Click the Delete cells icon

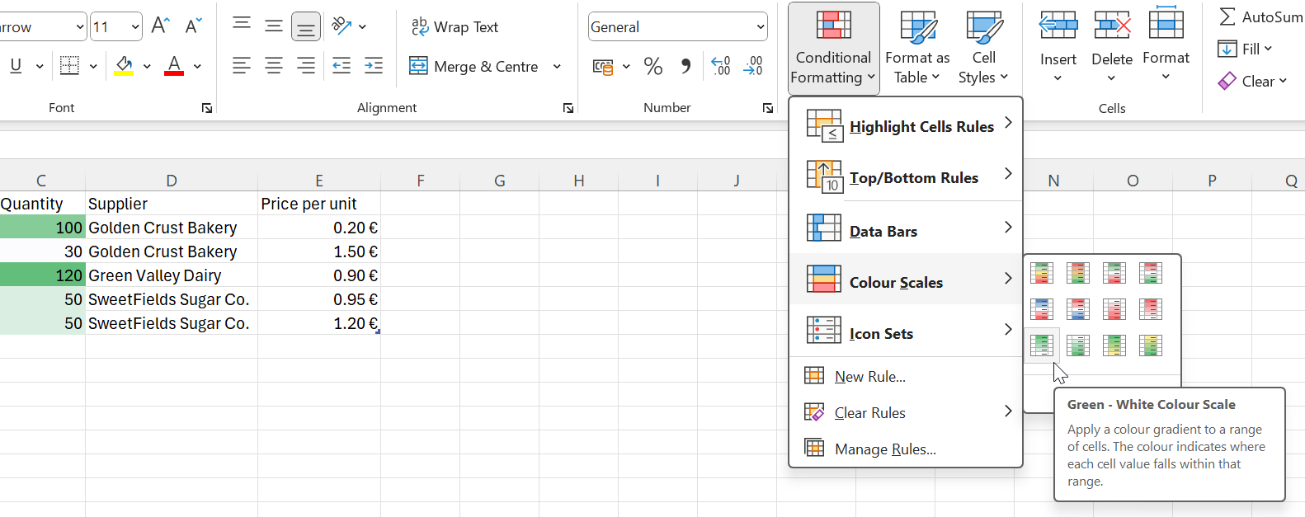tap(1112, 26)
